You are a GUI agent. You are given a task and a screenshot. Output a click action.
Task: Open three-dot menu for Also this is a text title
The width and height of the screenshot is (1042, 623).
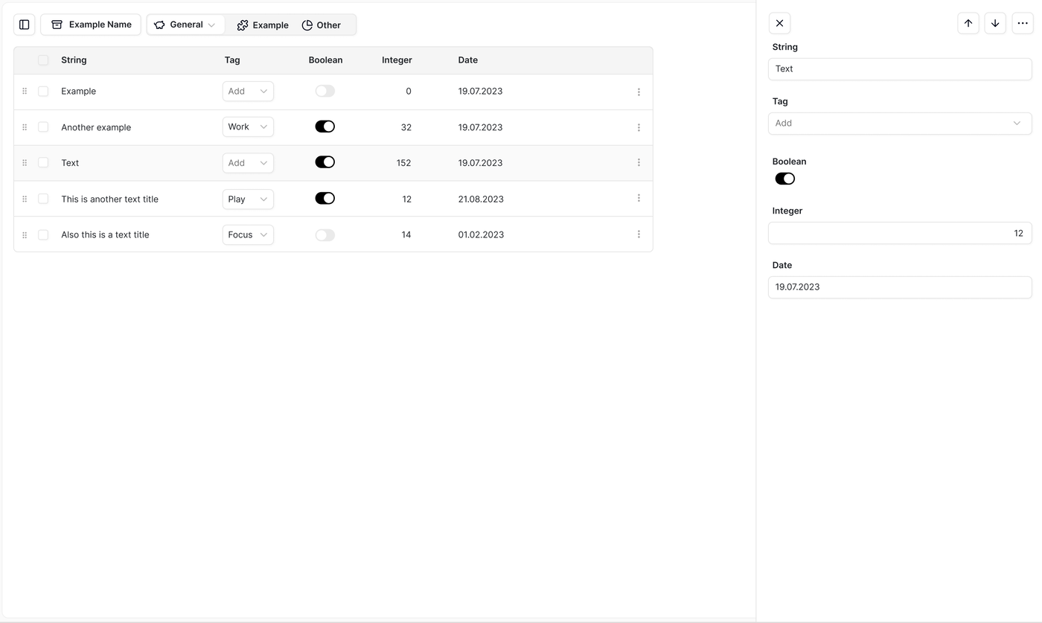639,234
